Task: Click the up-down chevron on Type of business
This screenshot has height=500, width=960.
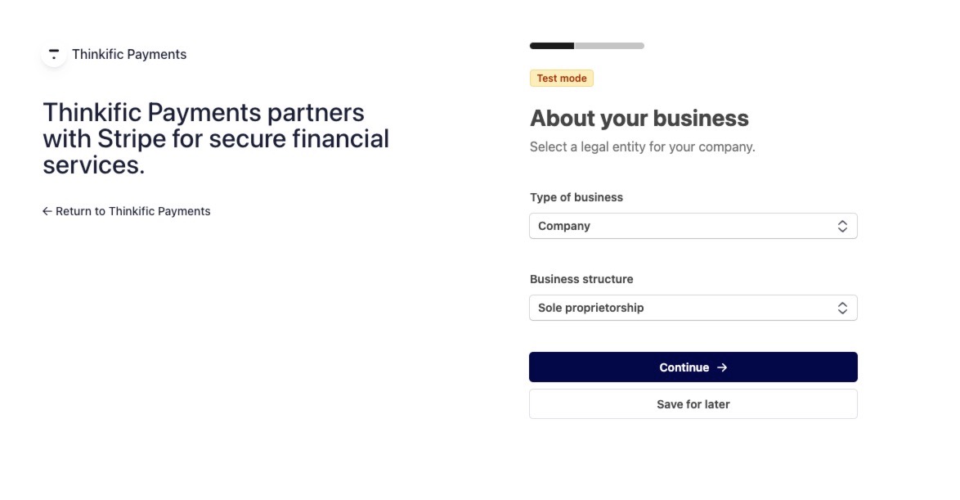Action: tap(842, 226)
